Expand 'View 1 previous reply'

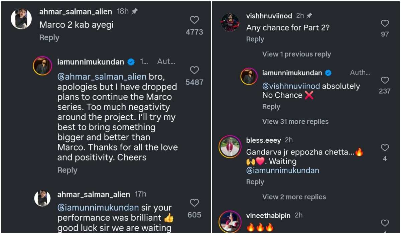[x=296, y=54]
